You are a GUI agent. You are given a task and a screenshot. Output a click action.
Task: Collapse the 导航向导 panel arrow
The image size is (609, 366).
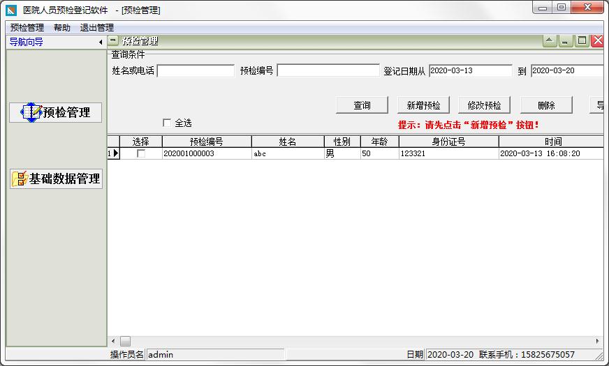click(101, 42)
